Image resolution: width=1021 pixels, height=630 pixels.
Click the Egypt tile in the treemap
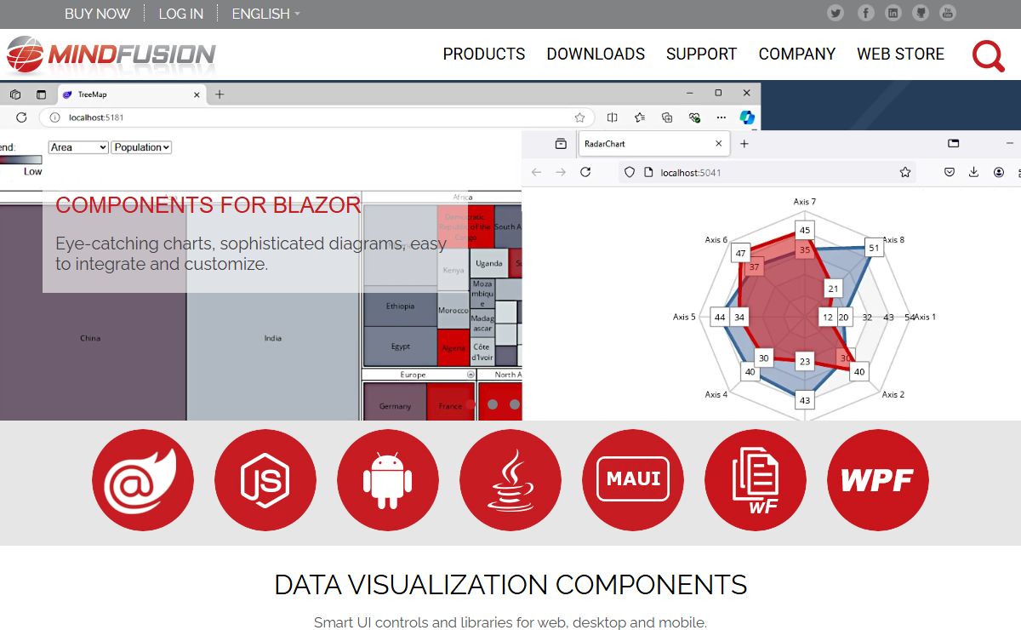coord(400,346)
